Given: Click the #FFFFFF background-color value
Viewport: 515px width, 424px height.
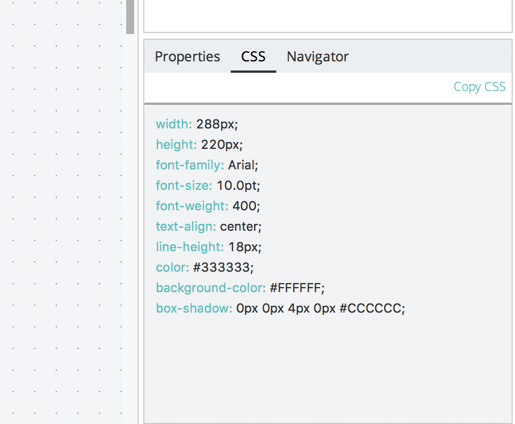Looking at the screenshot, I should 297,288.
